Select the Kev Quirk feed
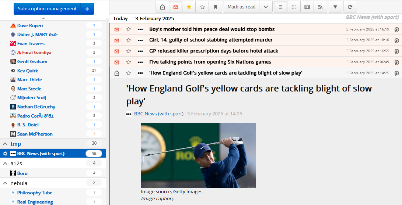 coord(28,71)
